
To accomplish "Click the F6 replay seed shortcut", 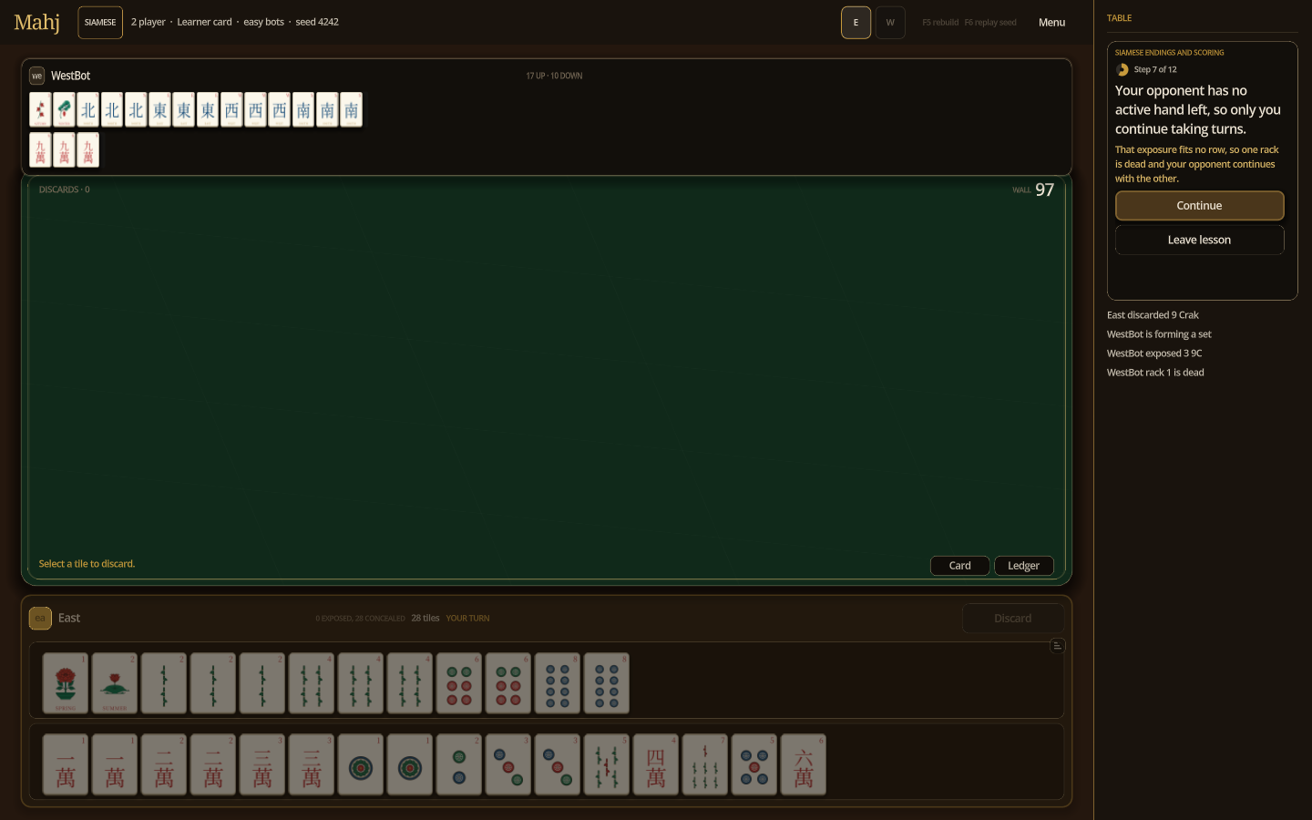I will (990, 23).
